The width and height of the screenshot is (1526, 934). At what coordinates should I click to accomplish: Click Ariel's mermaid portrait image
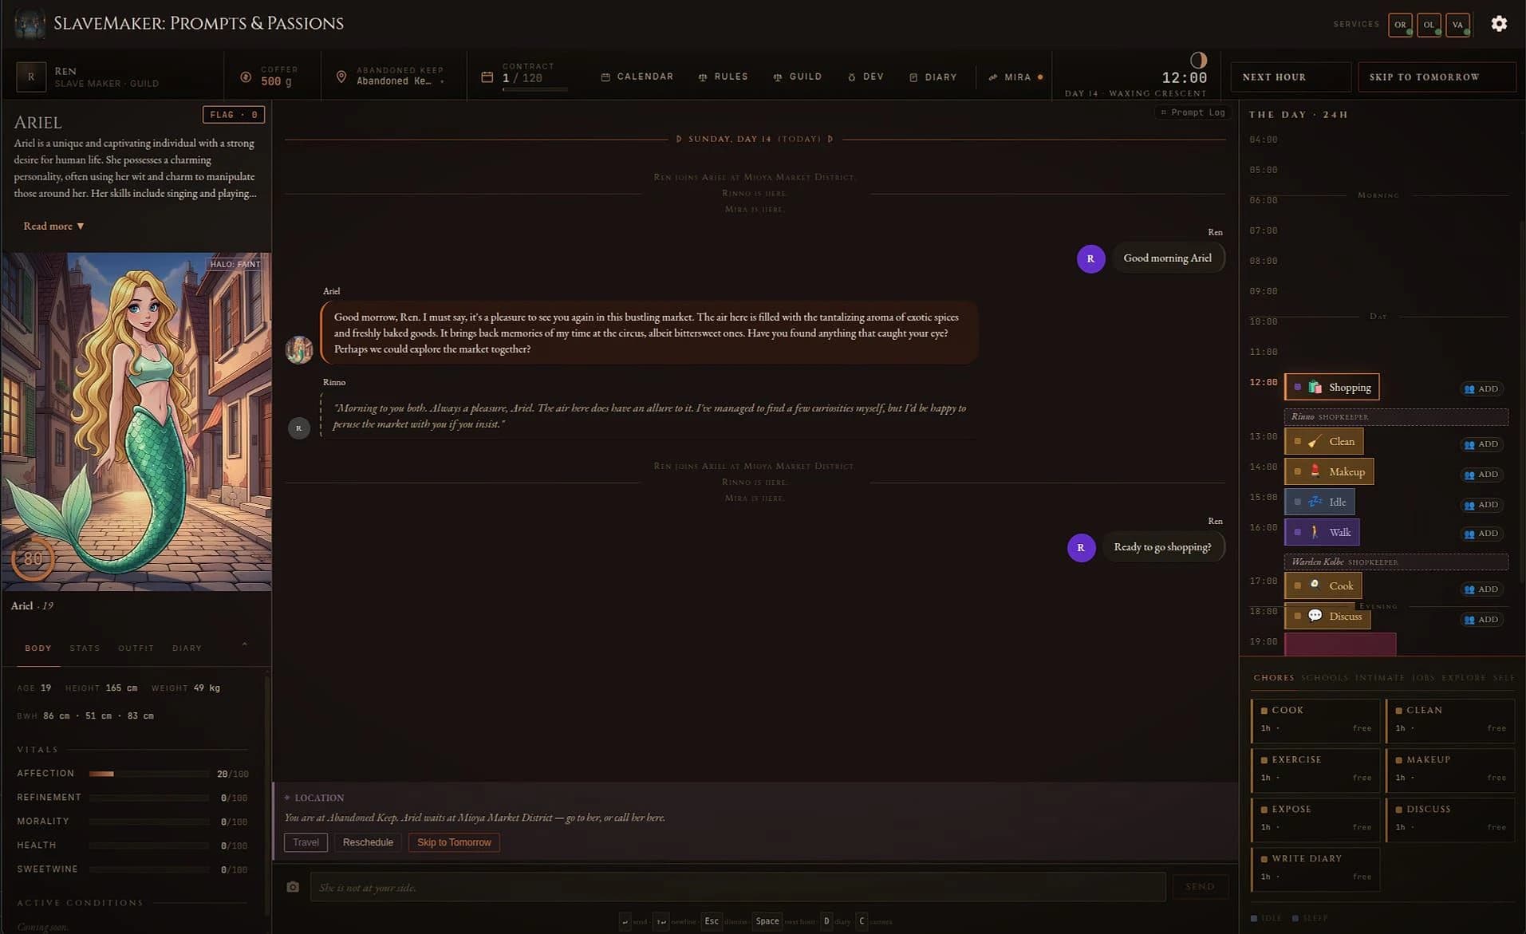(136, 422)
